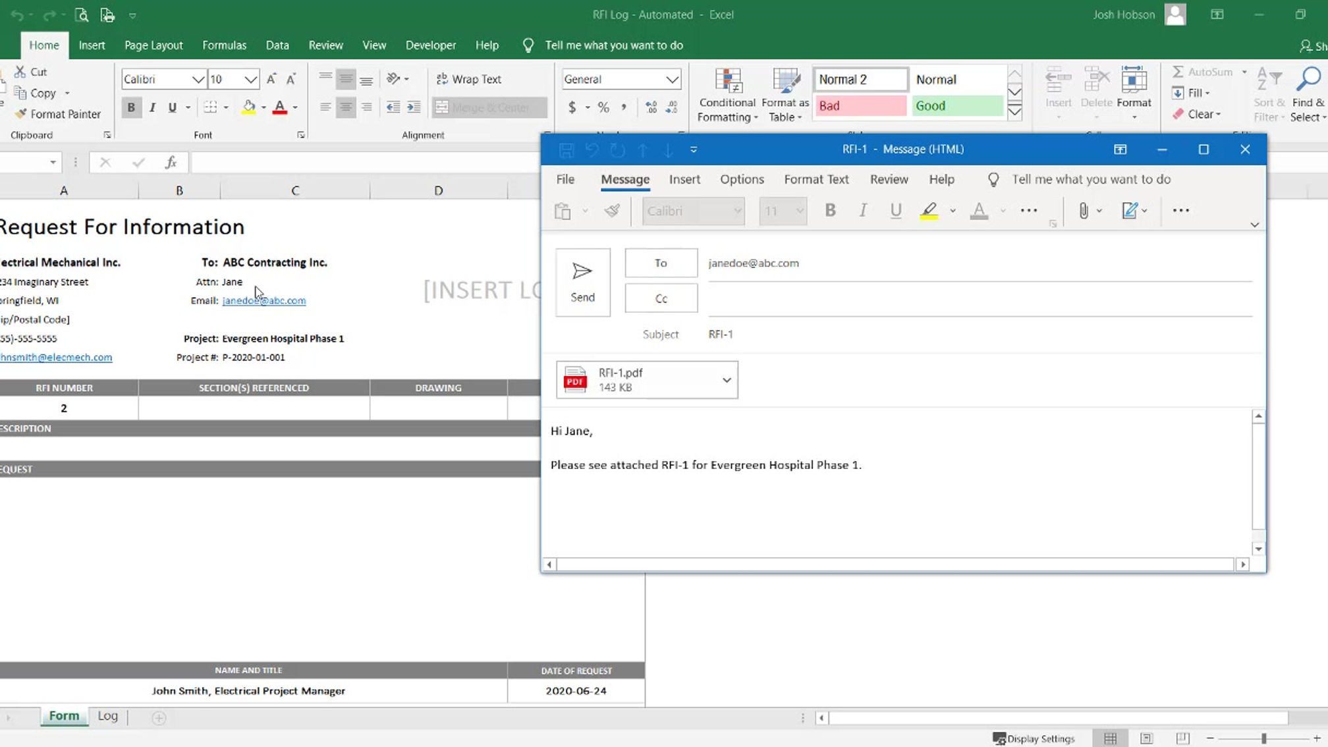Click the Outlook Signature icon
Image resolution: width=1328 pixels, height=747 pixels.
1129,210
